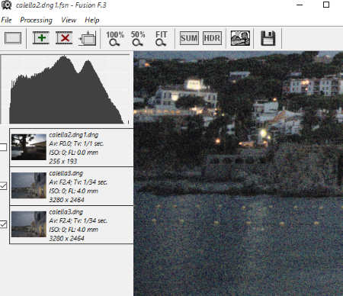Click the landscape picture toolbar icon
Viewport: 343px width, 296px height.
pos(240,38)
